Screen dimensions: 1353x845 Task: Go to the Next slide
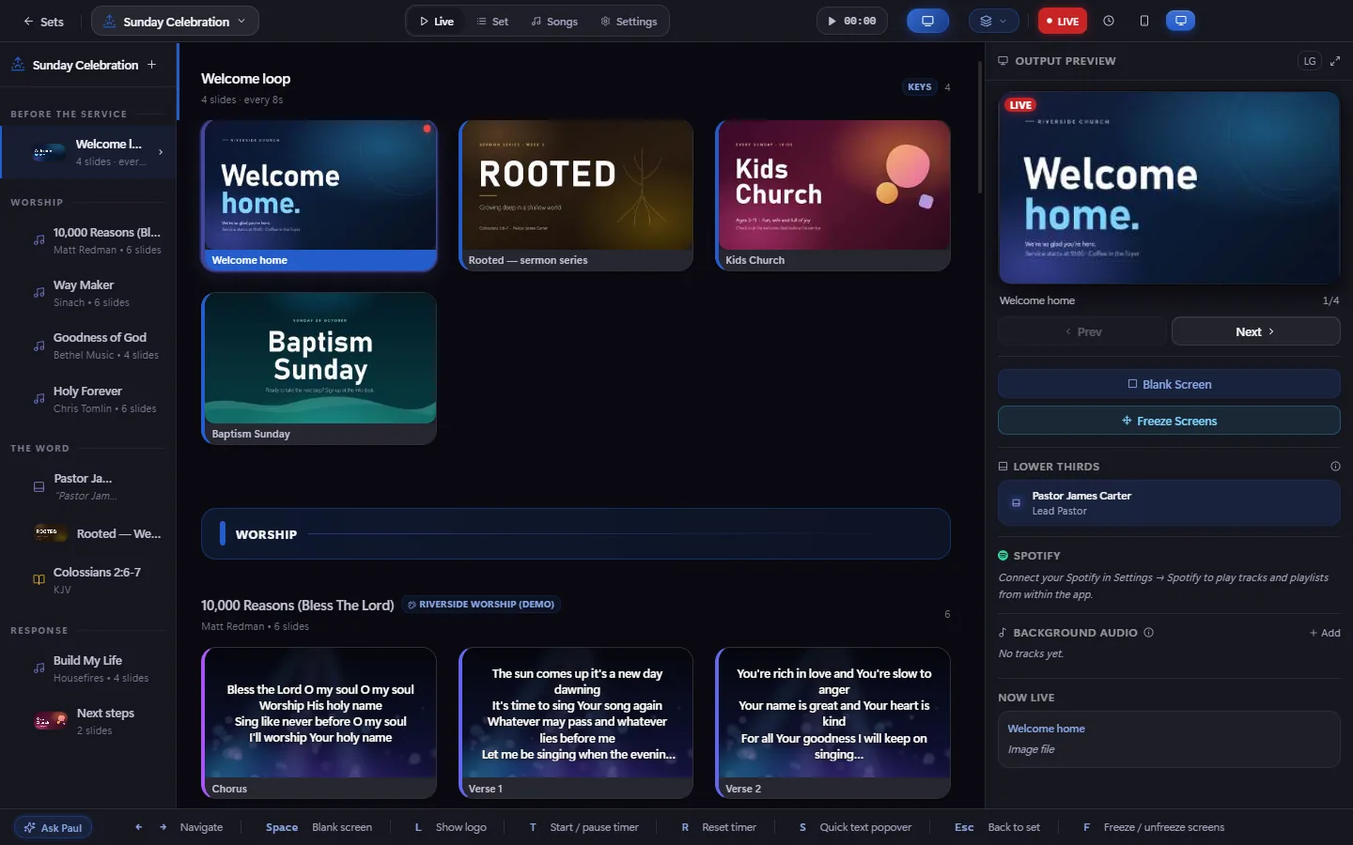point(1255,331)
